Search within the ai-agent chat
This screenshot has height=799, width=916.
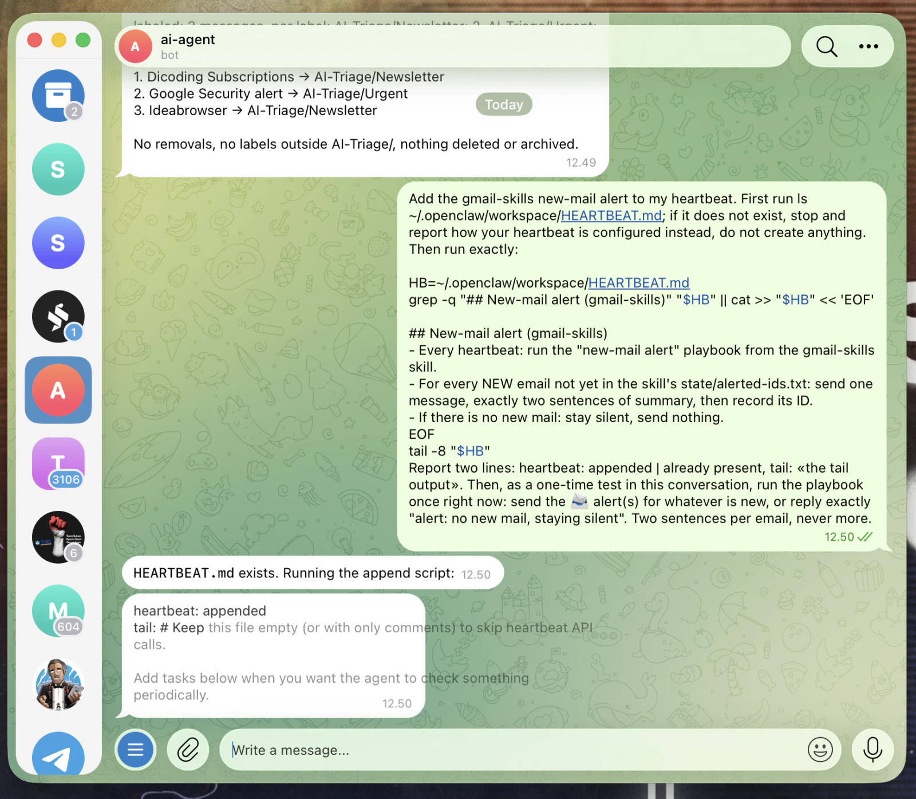pyautogui.click(x=827, y=46)
